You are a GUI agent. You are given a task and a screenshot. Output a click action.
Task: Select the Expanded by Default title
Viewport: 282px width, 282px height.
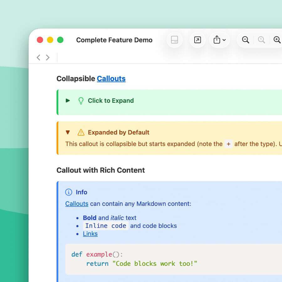coord(118,132)
